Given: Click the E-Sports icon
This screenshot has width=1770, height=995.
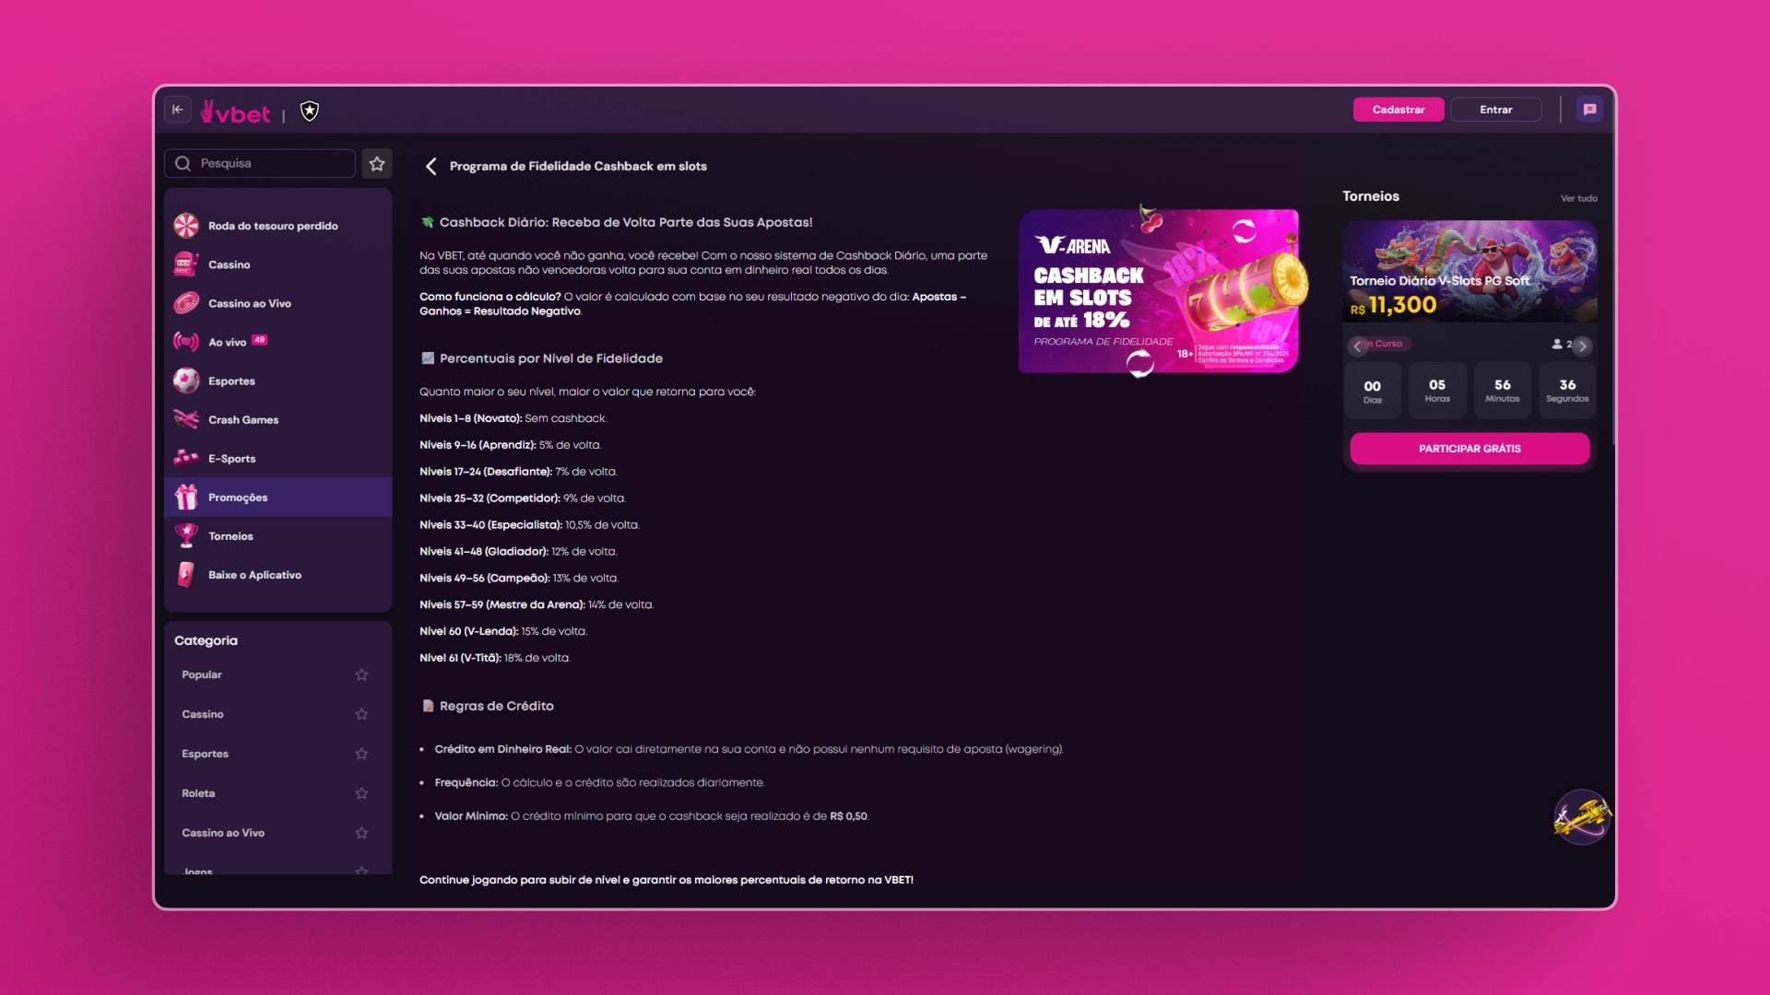Looking at the screenshot, I should click(x=186, y=458).
